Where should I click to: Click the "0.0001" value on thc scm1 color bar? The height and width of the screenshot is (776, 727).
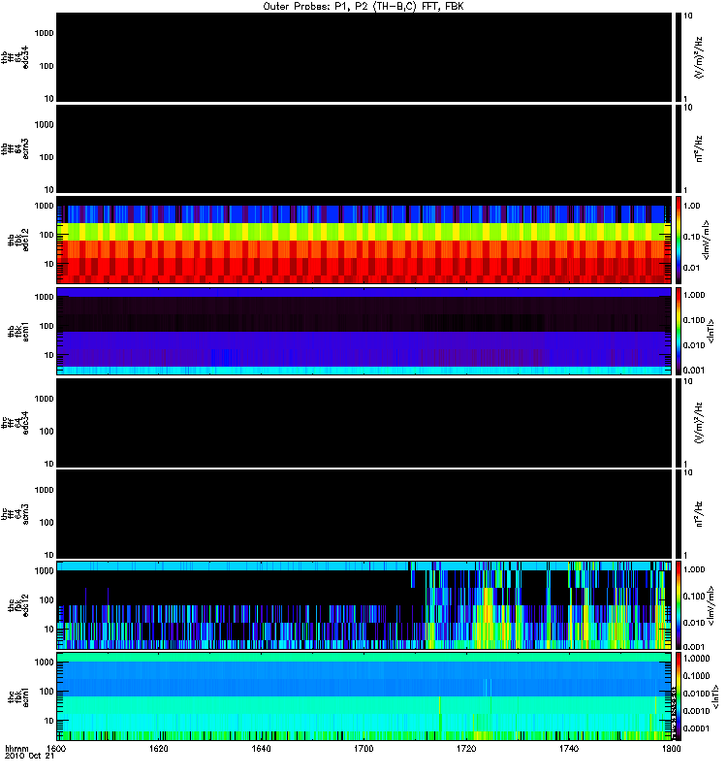coord(696,728)
